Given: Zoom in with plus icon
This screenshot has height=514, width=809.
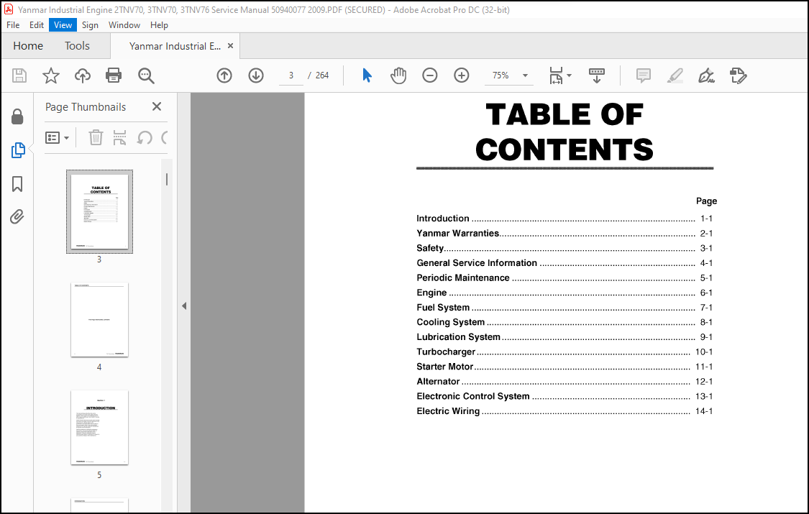Looking at the screenshot, I should click(x=461, y=75).
